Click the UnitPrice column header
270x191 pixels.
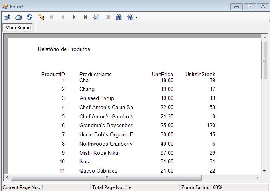point(162,75)
